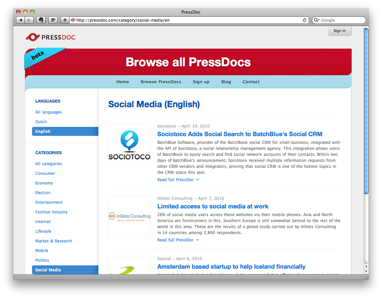382x298 pixels.
Task: Click Read full PressDoc under Sociotoco article
Action: [x=178, y=179]
